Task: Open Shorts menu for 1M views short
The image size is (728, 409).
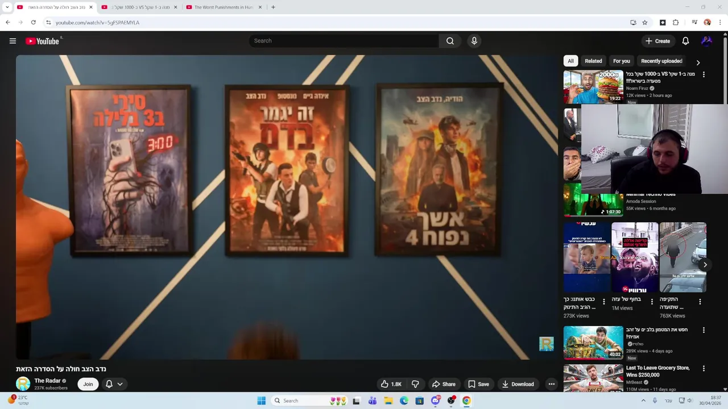Action: pyautogui.click(x=652, y=302)
